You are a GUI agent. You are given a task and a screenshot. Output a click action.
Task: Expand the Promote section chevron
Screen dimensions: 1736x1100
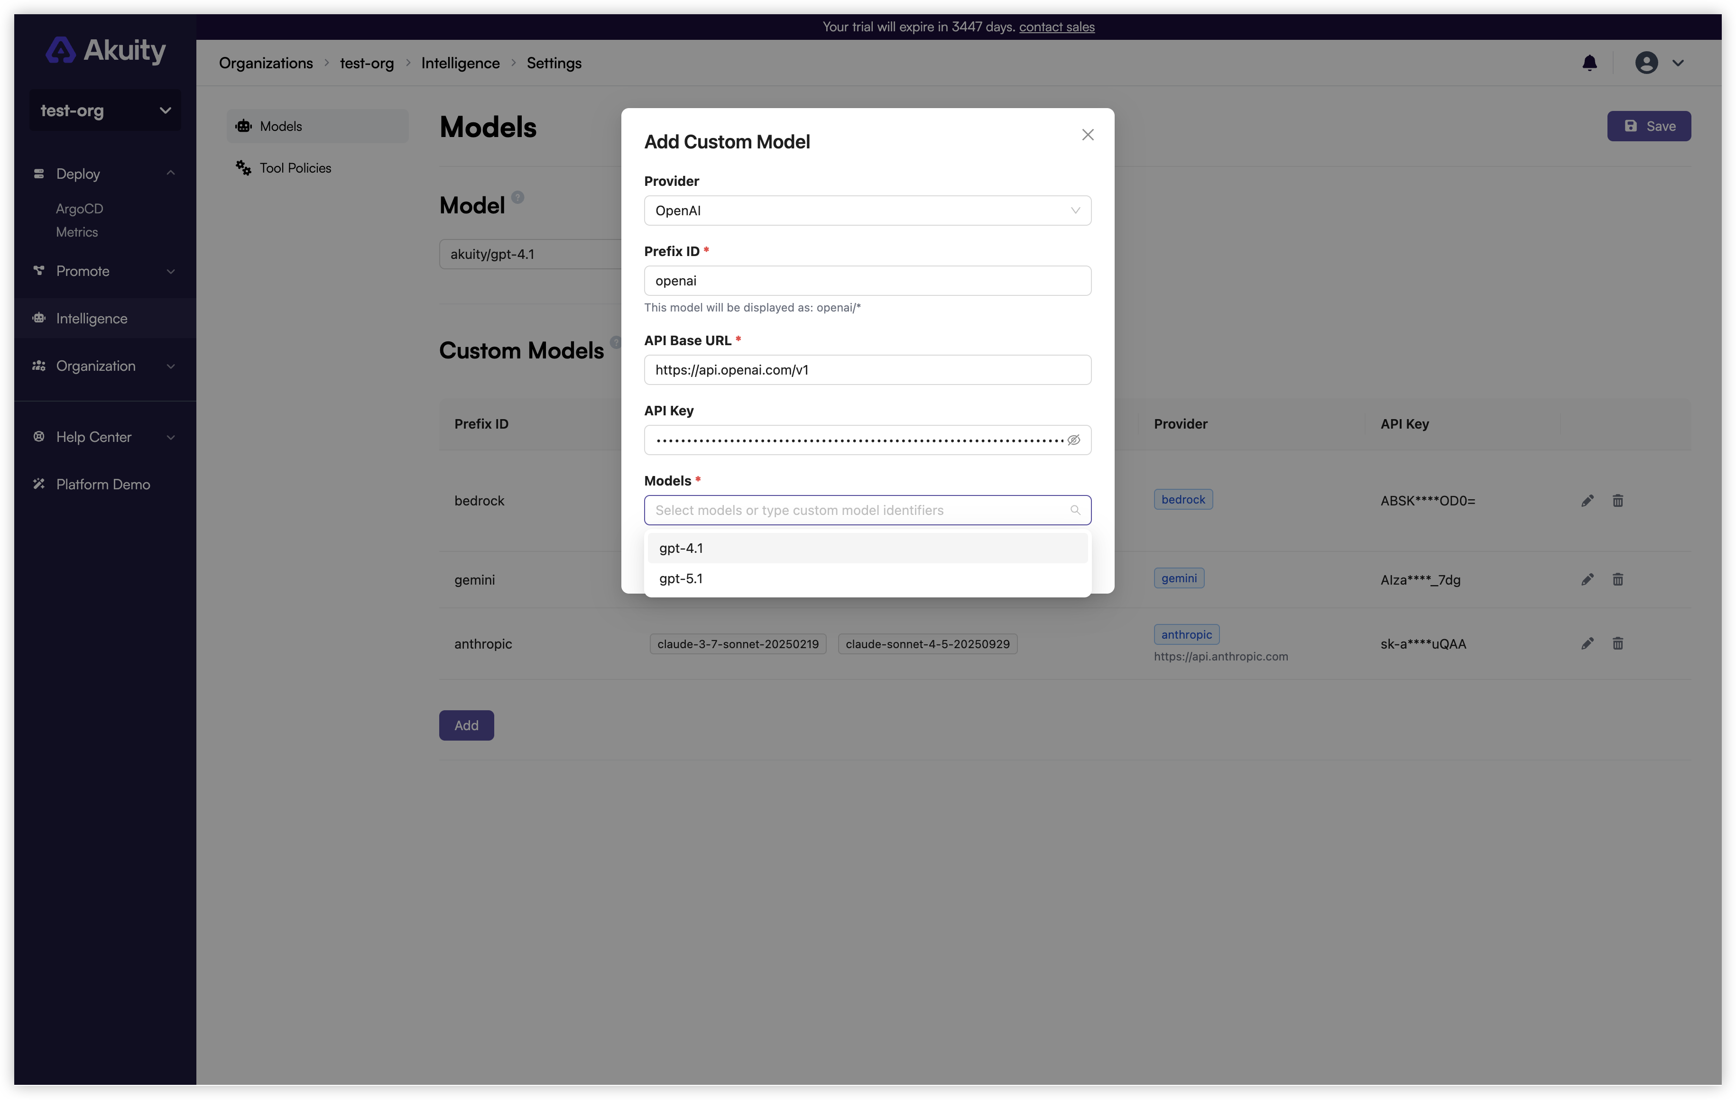171,271
